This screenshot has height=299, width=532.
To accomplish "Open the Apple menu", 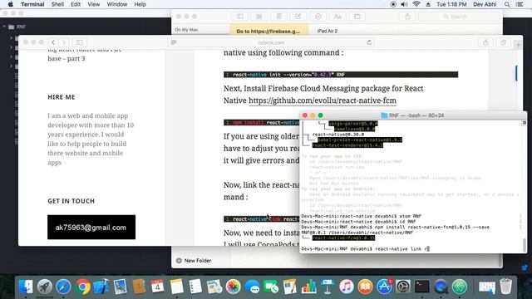I will coord(11,4).
